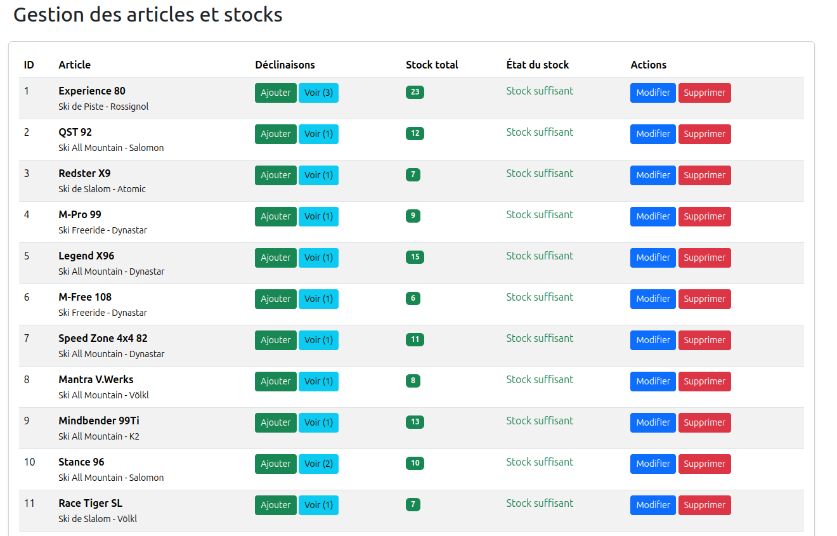
Task: Click "Supprimer" for M-Pro 99
Action: click(x=704, y=216)
